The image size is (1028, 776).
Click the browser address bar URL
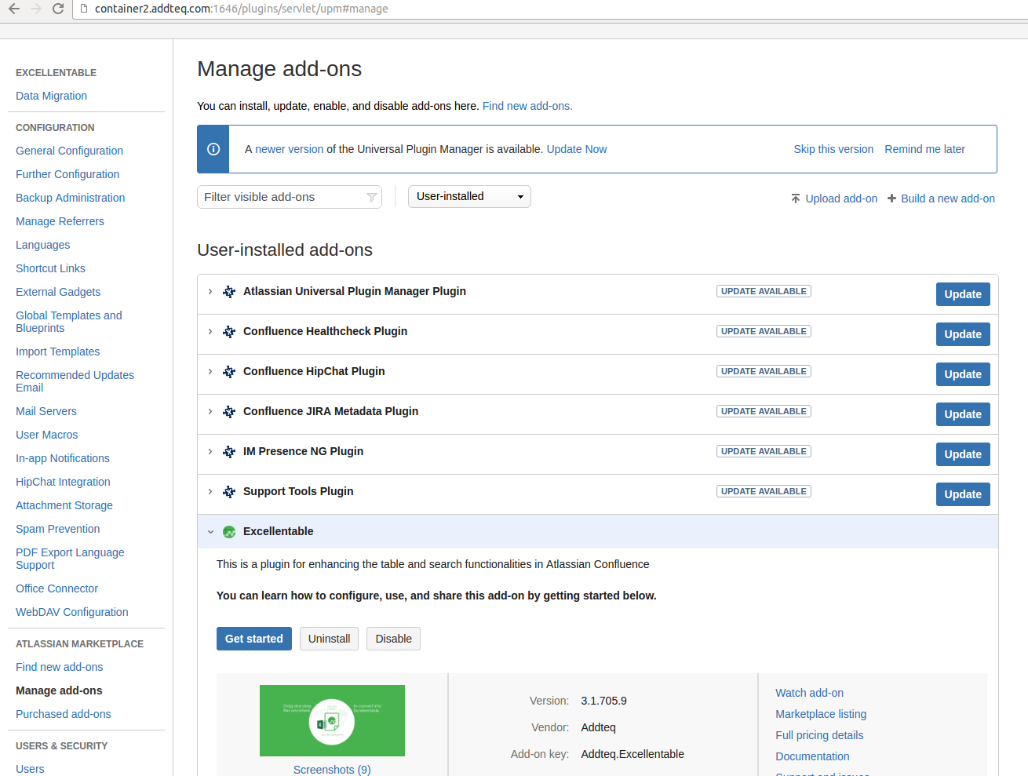tap(242, 9)
